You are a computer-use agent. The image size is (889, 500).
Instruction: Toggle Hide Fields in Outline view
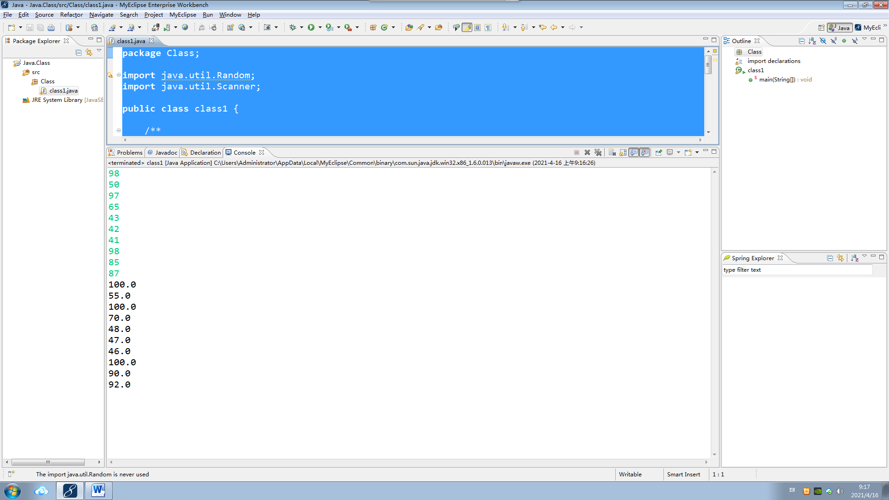point(823,41)
